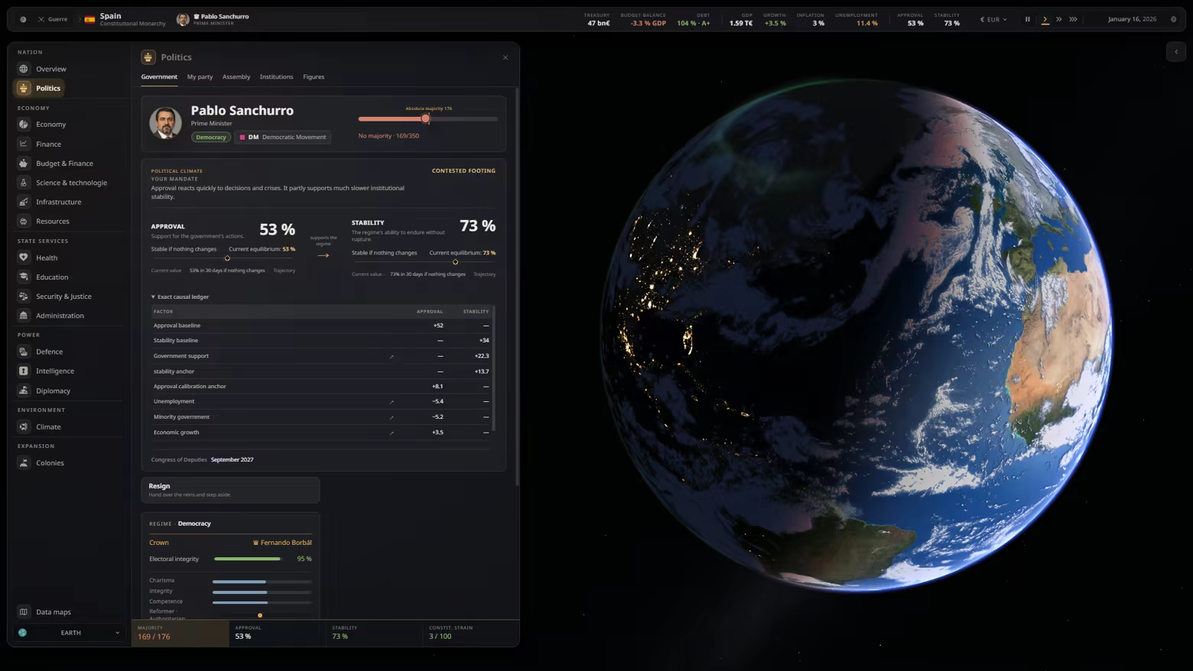Click the Stability equilibrium trajectory marker
Viewport: 1193px width, 671px height.
click(x=455, y=262)
